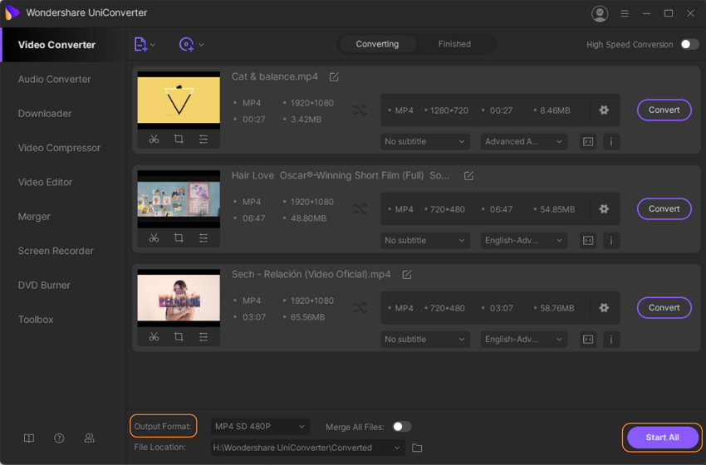Viewport: 706px width, 465px height.
Task: Expand Advanced A... audio dropdown for Cat & balance
Action: click(523, 141)
